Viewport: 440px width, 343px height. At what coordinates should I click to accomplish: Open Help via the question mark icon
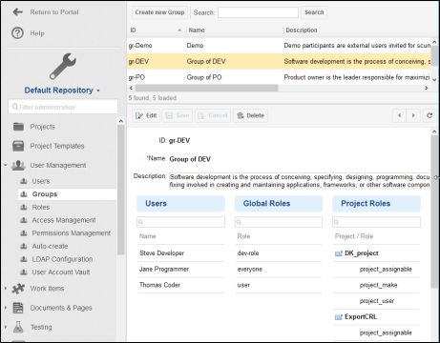[x=17, y=33]
